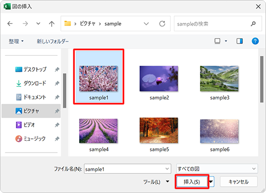
Task: Open the すべての図 file type dropdown
Action: coord(217,169)
